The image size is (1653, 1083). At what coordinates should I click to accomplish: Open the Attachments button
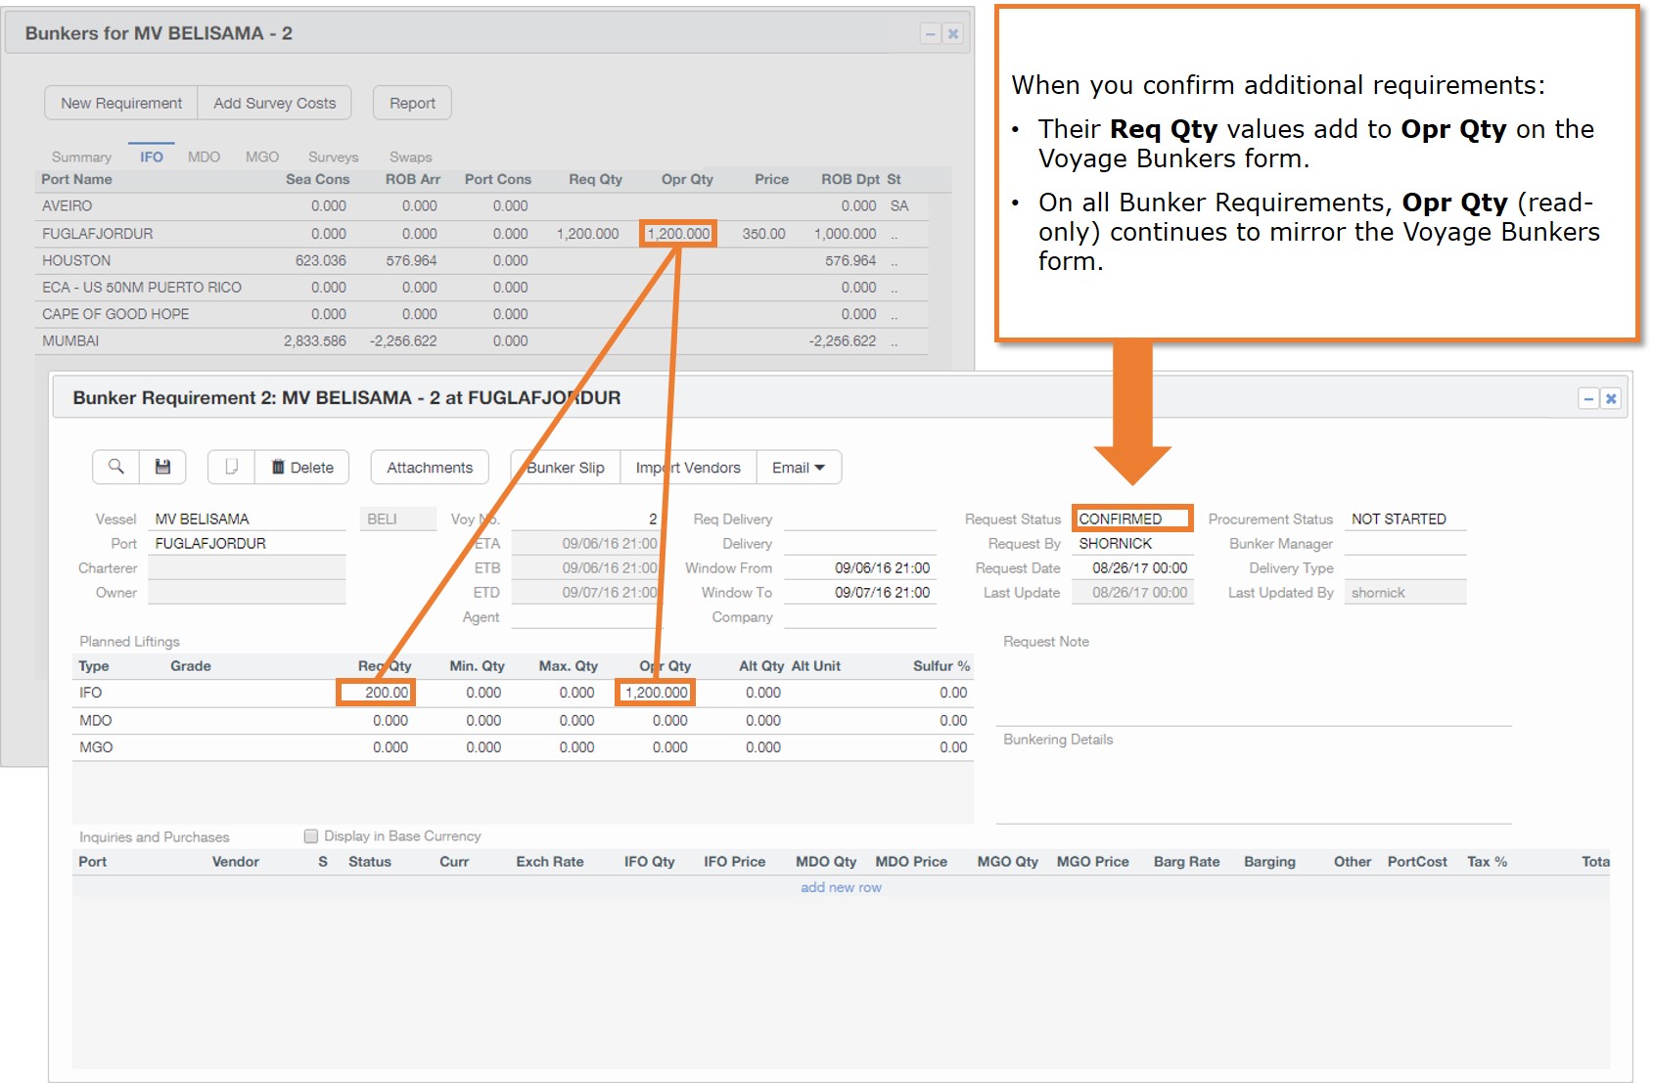coord(430,468)
